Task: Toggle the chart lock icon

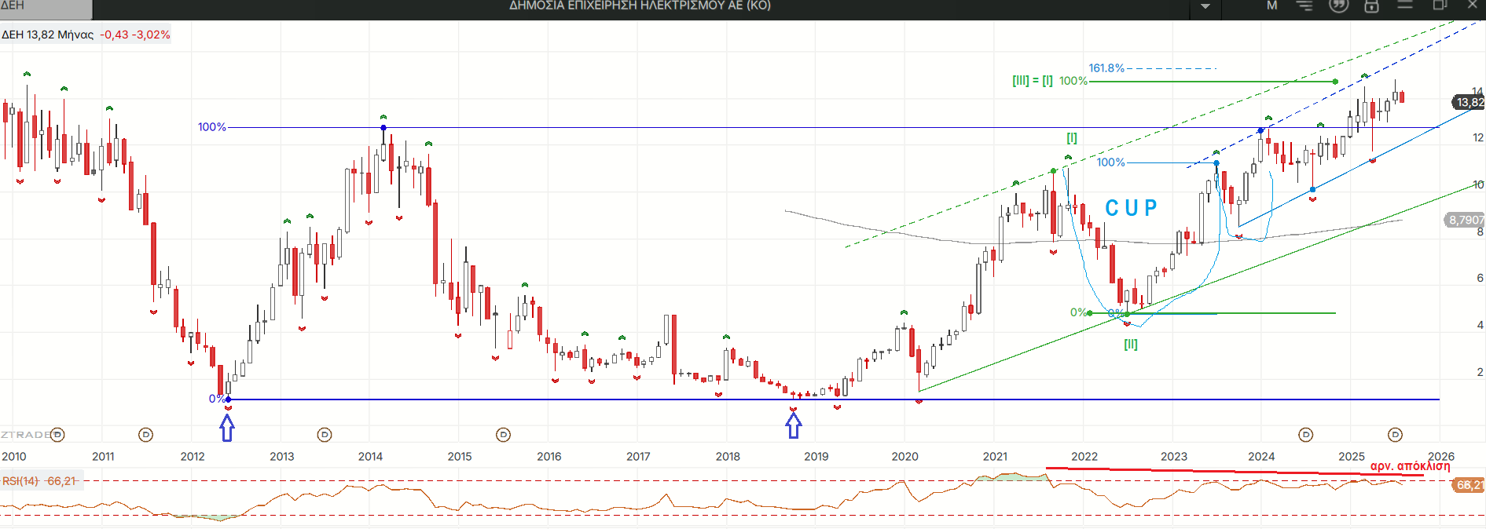Action: click(1371, 5)
